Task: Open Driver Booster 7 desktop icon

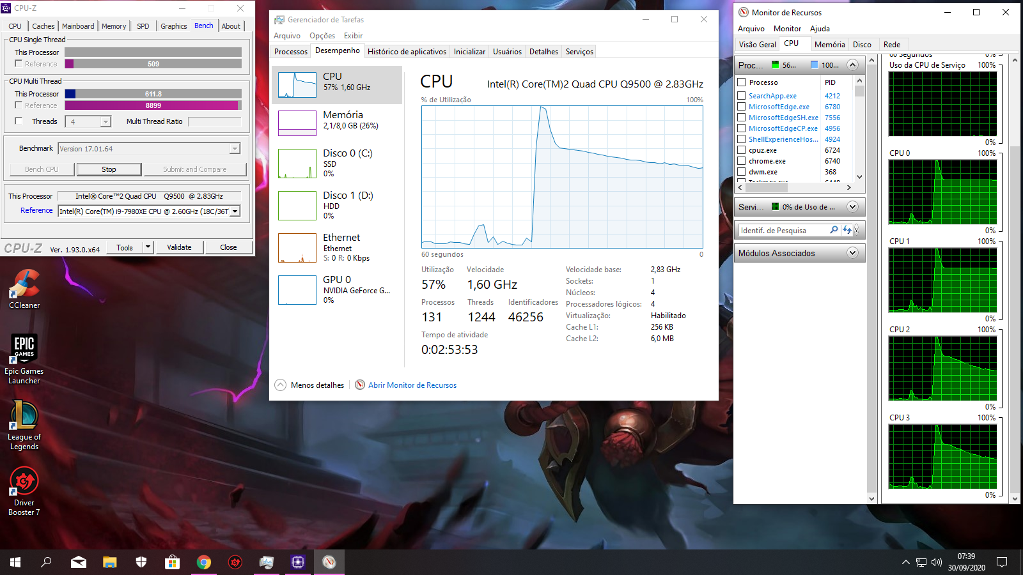Action: tap(24, 492)
